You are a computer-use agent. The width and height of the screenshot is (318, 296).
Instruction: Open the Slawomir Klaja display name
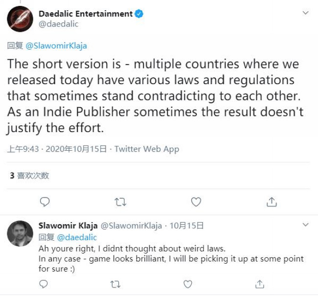68,226
